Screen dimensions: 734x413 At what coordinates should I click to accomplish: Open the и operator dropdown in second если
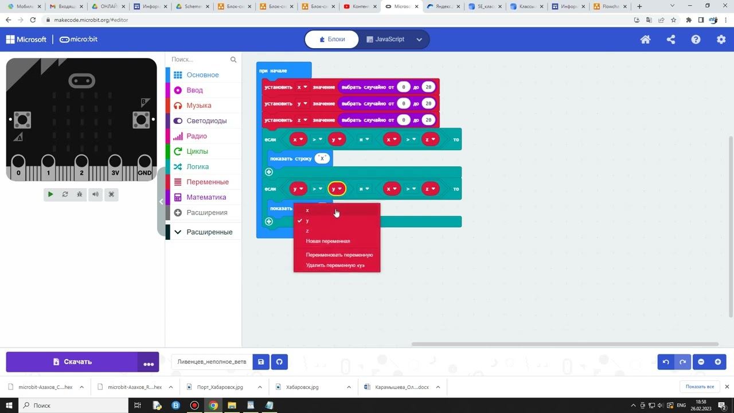[x=364, y=189]
